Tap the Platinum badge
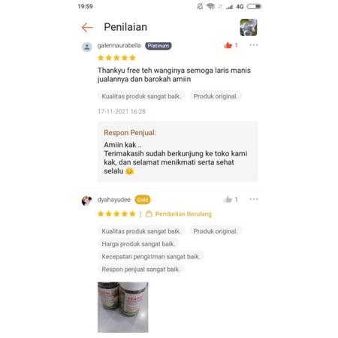The width and height of the screenshot is (338, 338). [x=158, y=46]
